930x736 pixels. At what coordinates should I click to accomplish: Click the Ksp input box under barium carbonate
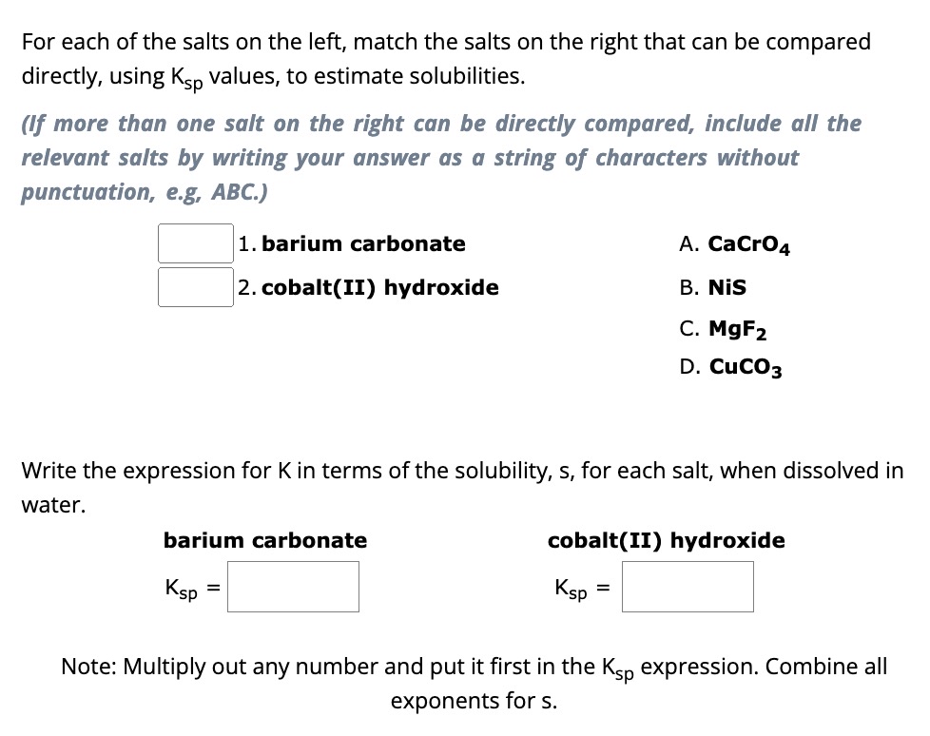[x=293, y=587]
